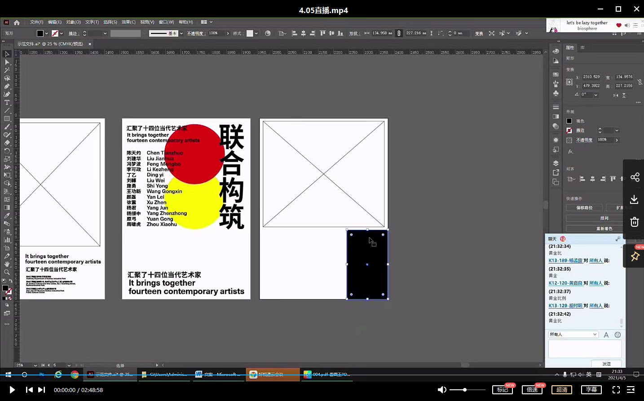This screenshot has height=401, width=644.
Task: Select the Type tool in the toolbar
Action: pyautogui.click(x=7, y=102)
